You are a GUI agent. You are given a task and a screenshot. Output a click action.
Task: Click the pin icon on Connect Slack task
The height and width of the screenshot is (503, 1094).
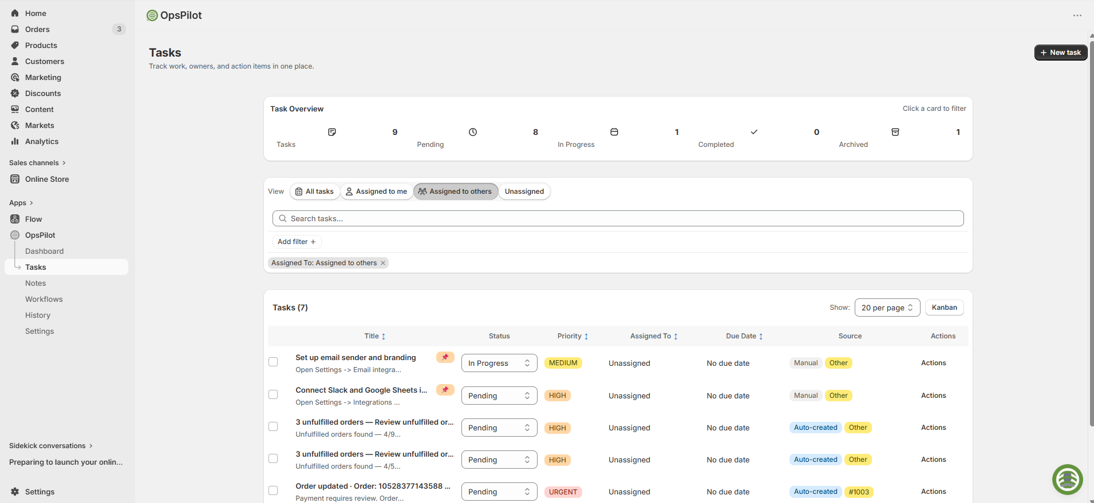coord(445,390)
